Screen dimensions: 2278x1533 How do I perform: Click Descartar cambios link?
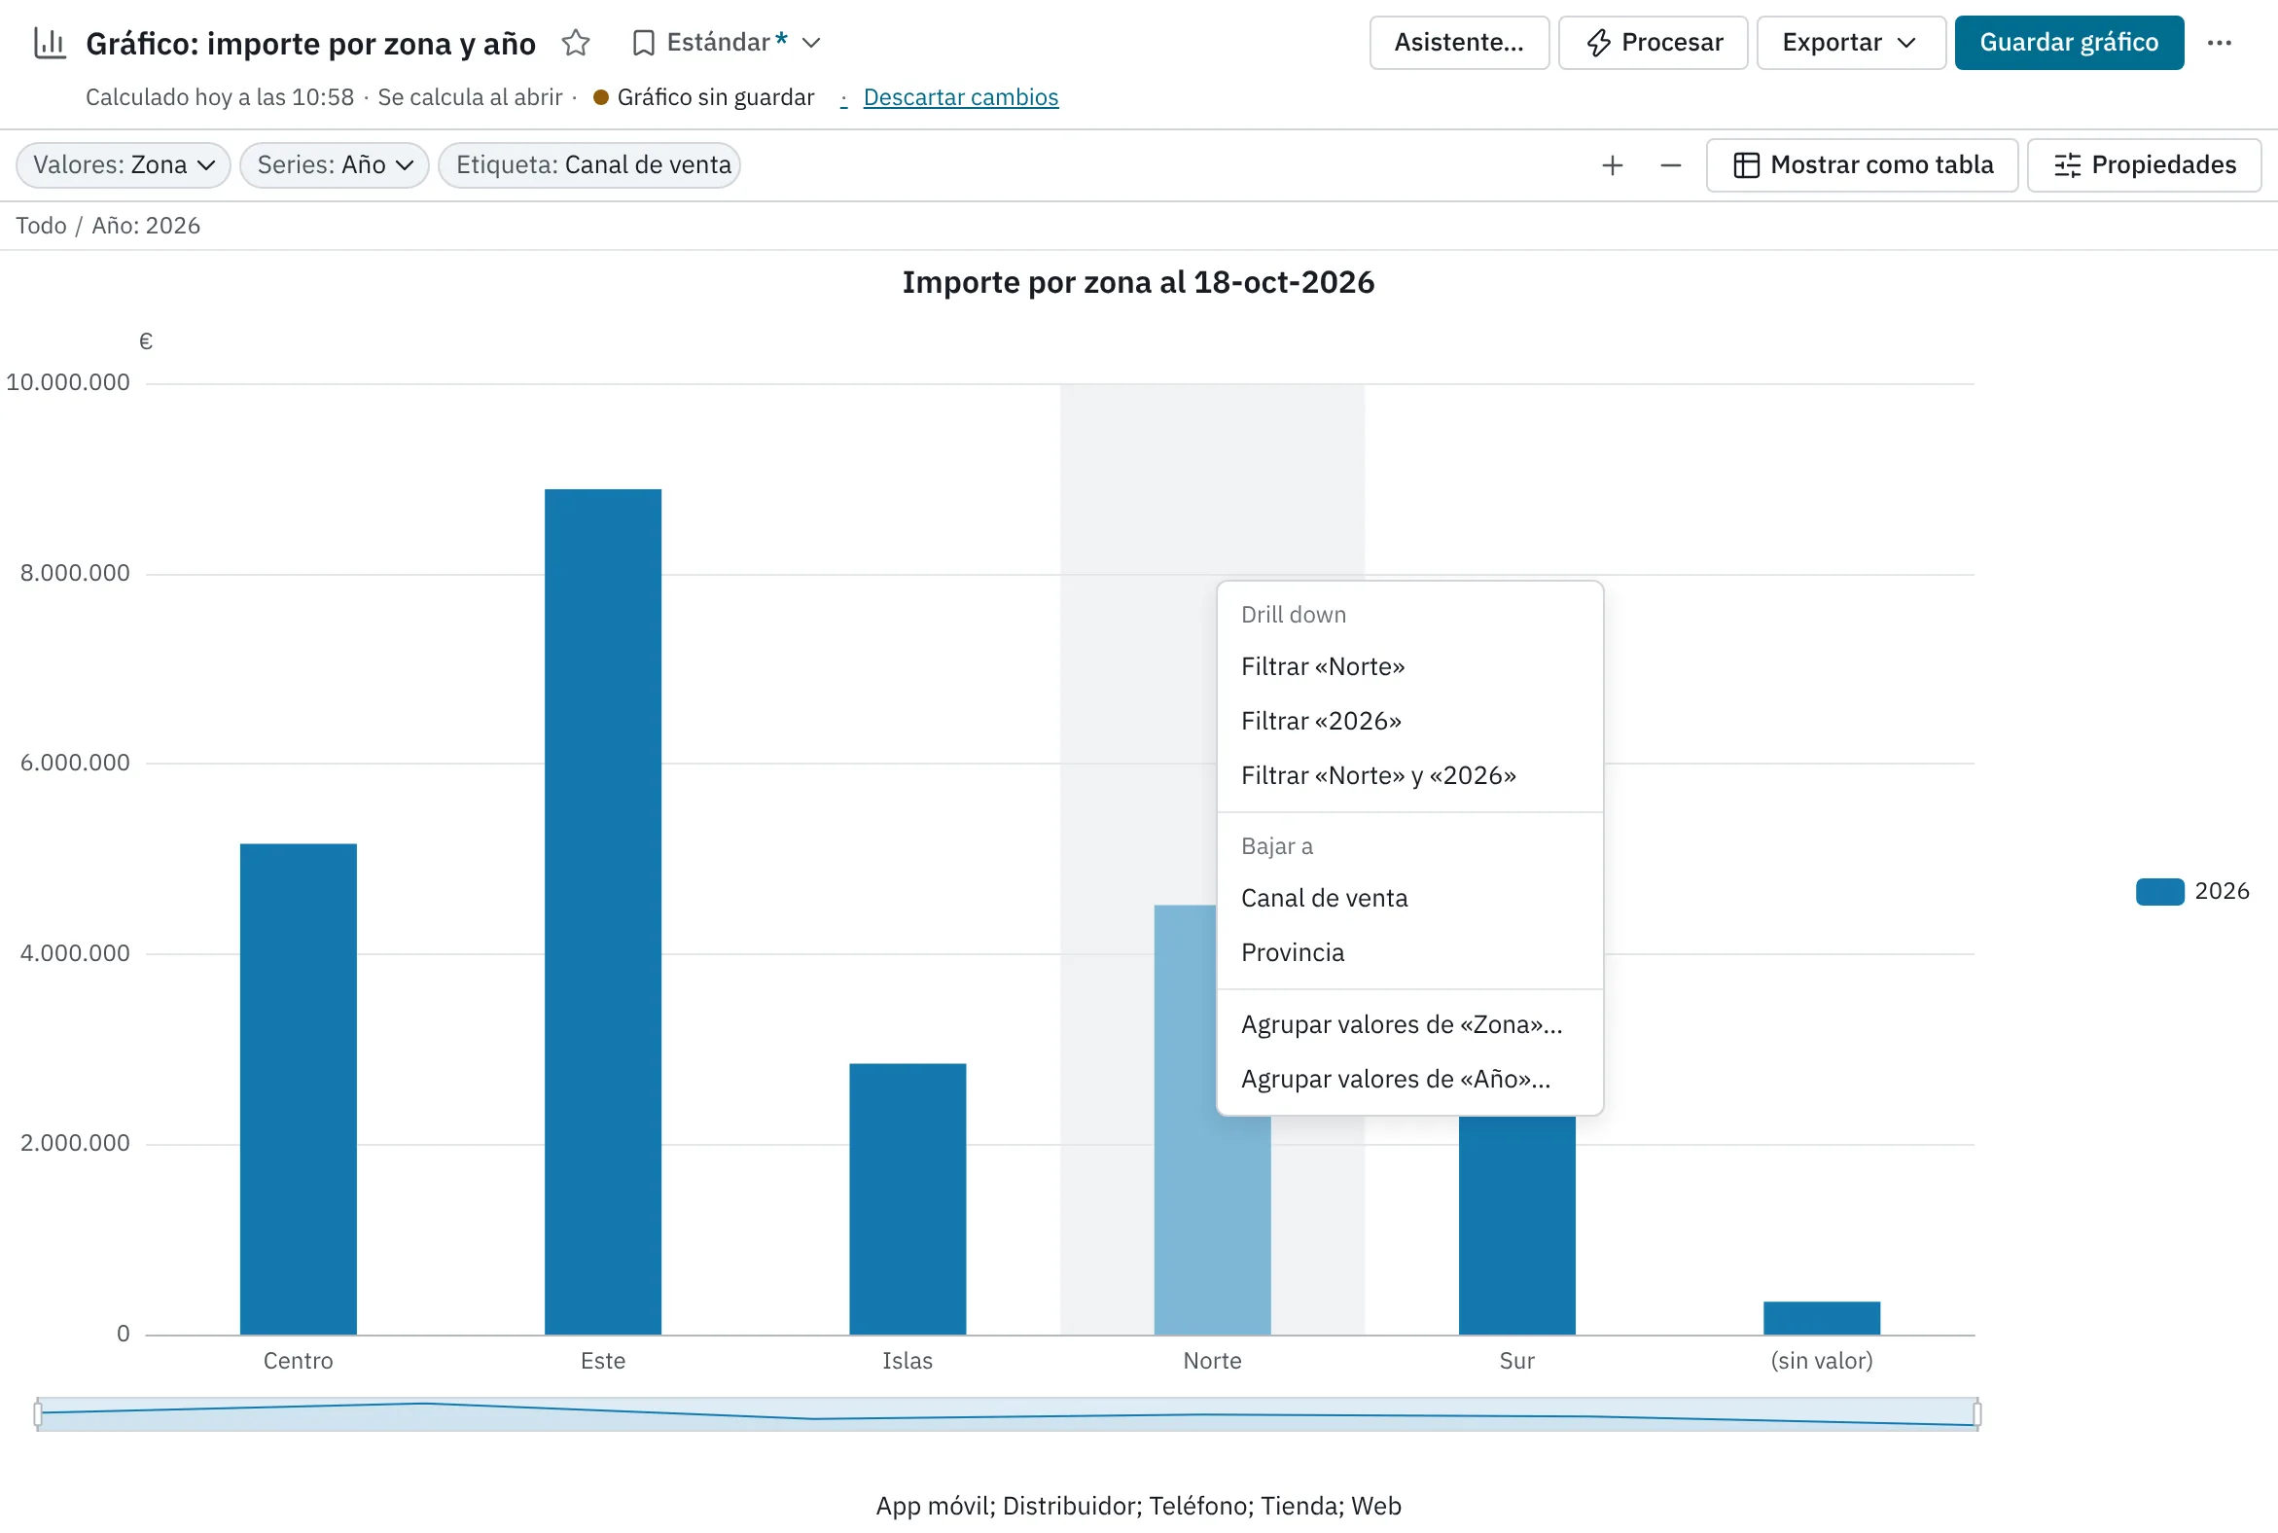960,98
